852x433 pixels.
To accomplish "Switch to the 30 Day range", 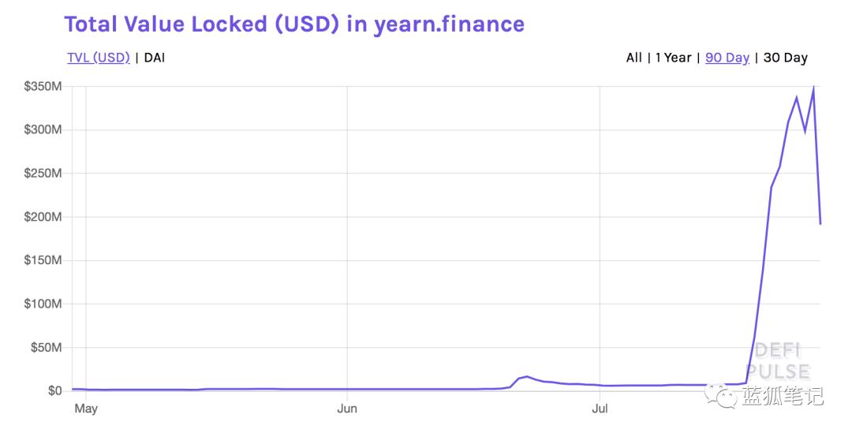I will pyautogui.click(x=785, y=58).
